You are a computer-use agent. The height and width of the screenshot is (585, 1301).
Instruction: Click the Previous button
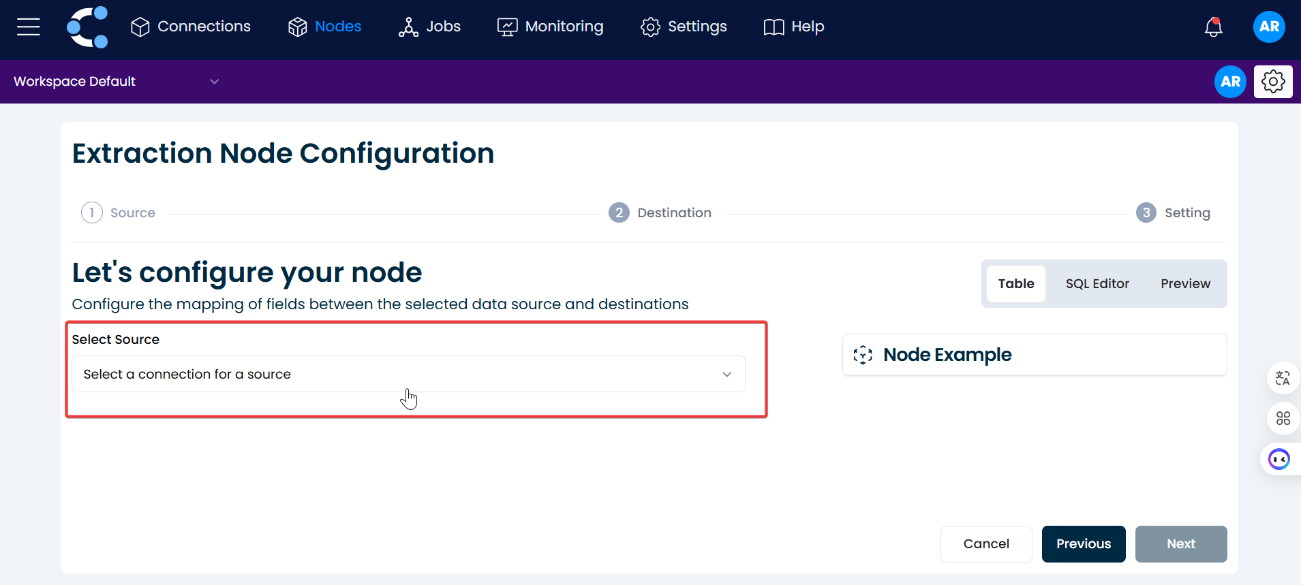(1083, 543)
